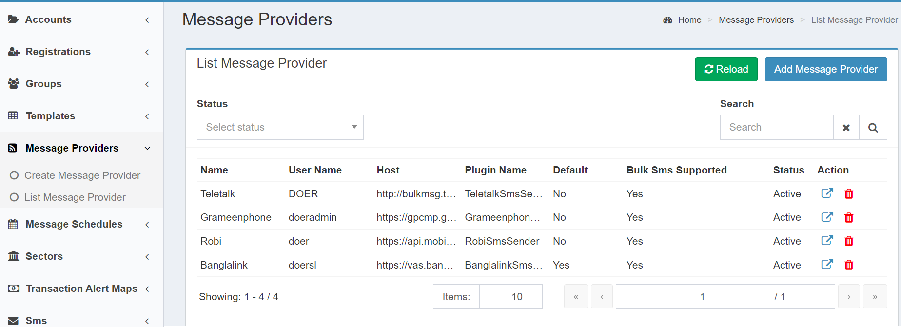Click the Transaction Alert Maps money icon

click(14, 289)
